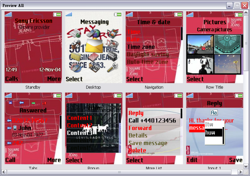
Task: Click the phone tab icon in Tabs preview
Action: (x=11, y=103)
